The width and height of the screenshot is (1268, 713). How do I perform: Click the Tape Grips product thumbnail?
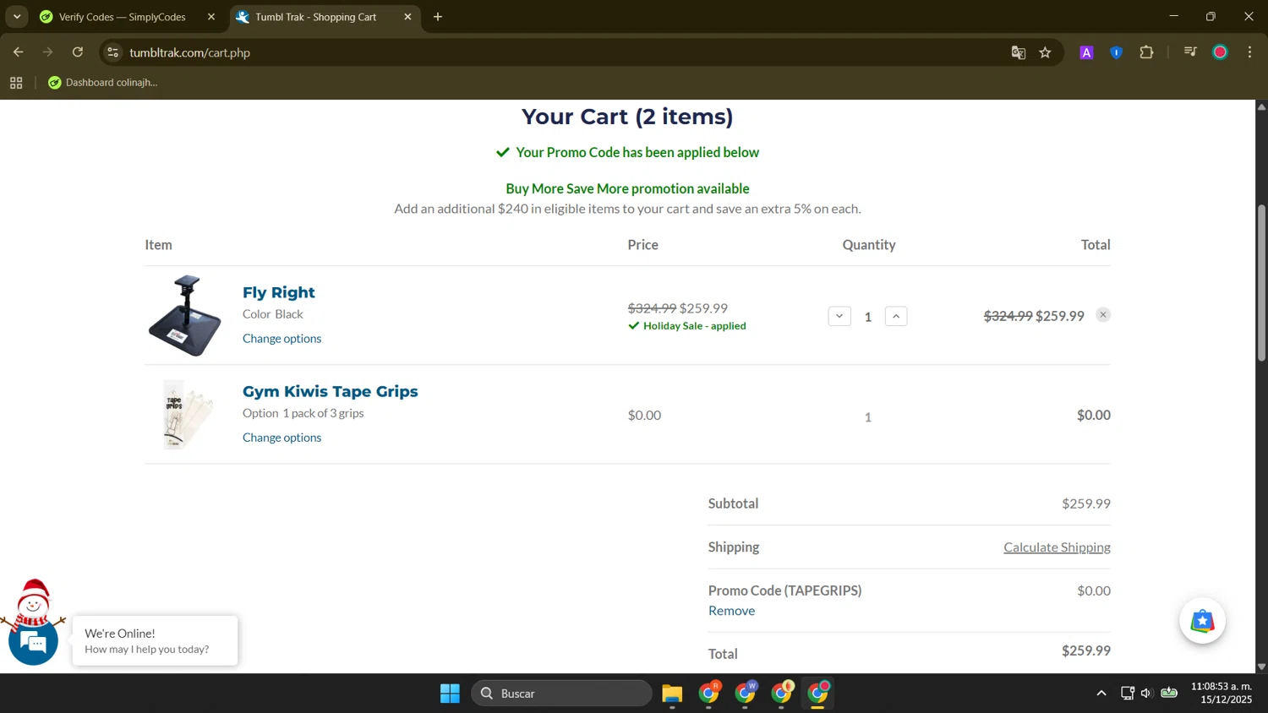click(x=187, y=415)
